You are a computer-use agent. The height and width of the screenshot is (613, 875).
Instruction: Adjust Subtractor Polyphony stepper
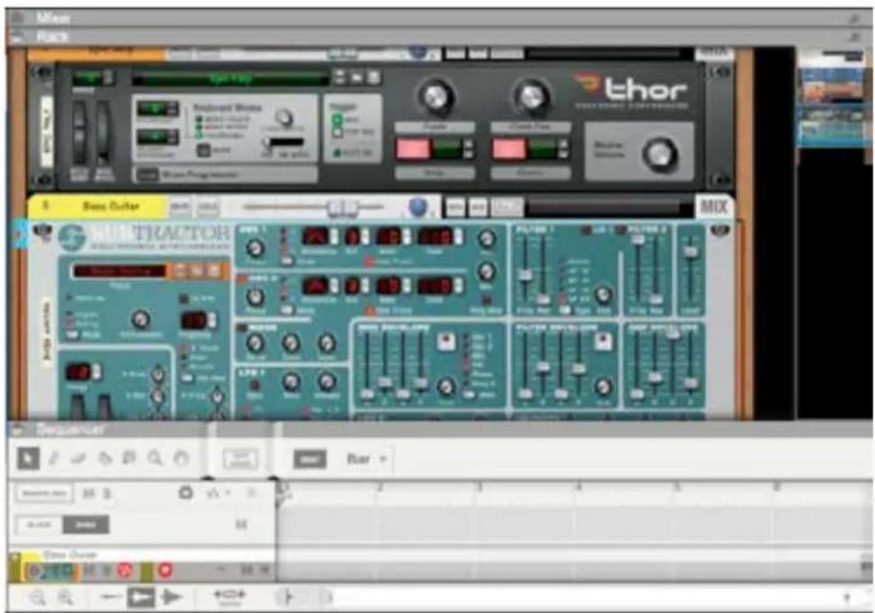(x=211, y=320)
